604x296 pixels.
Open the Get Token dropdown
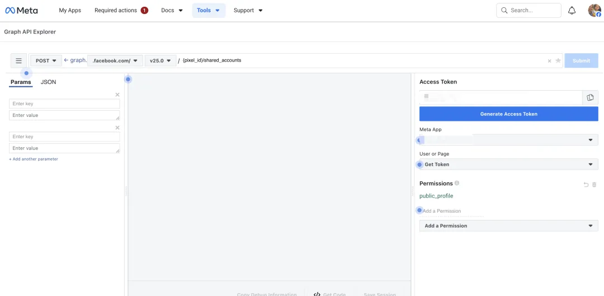(x=508, y=164)
